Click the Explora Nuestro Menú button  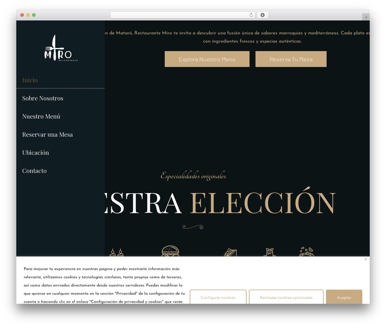pos(207,59)
